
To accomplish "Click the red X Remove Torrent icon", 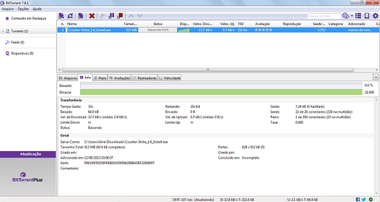I will coord(92,16).
